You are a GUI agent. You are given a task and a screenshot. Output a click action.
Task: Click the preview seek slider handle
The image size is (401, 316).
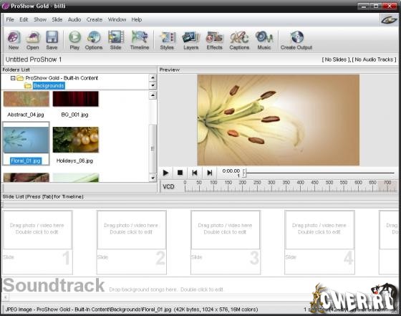(x=244, y=173)
